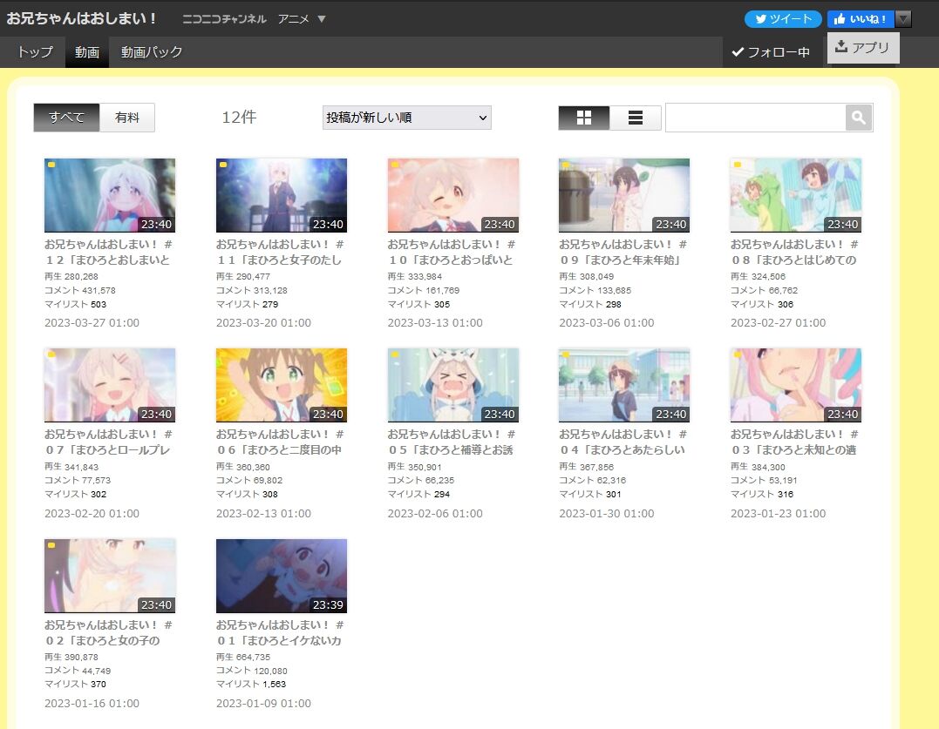The height and width of the screenshot is (729, 939).
Task: Toggle the フォロー中 follow button
Action: pos(771,52)
